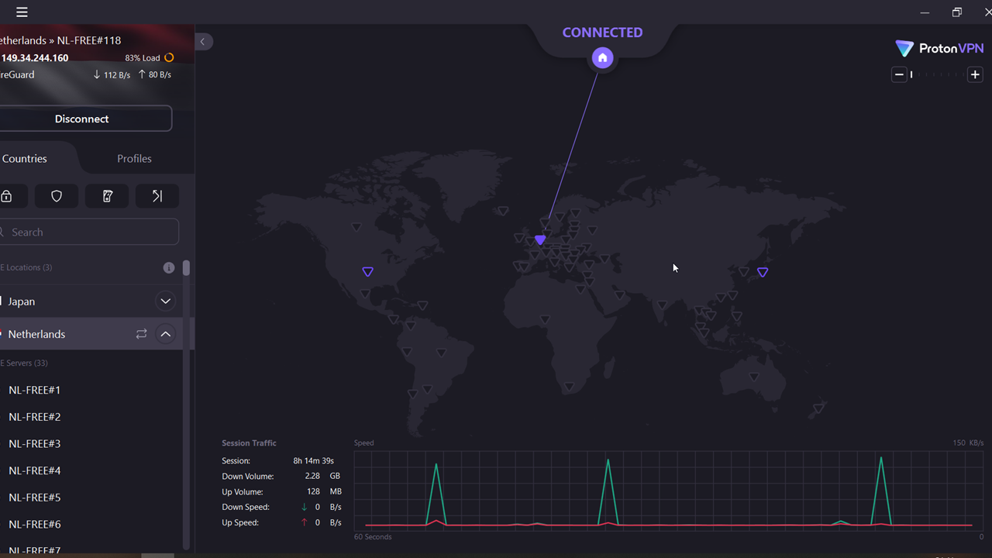The height and width of the screenshot is (558, 992).
Task: Open the hamburger menu
Action: 22,12
